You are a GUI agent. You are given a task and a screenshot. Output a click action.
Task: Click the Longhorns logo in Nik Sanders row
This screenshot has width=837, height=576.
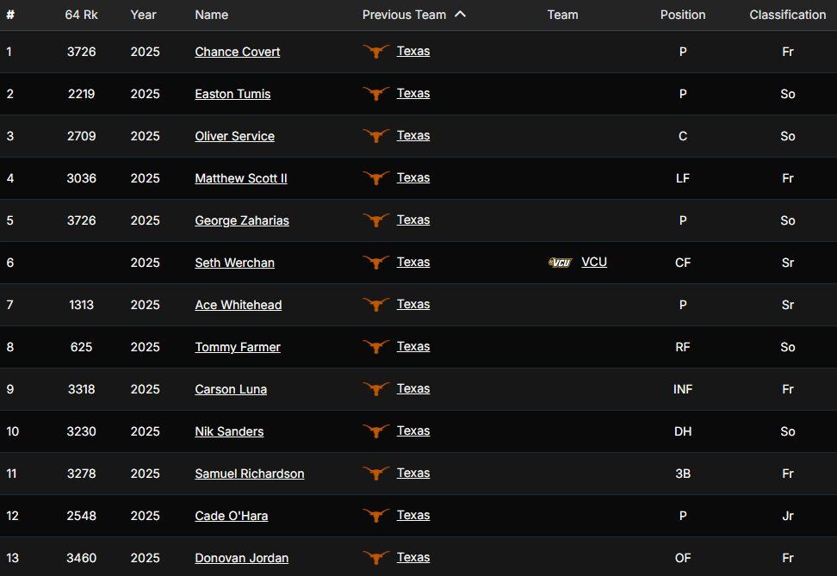(375, 430)
